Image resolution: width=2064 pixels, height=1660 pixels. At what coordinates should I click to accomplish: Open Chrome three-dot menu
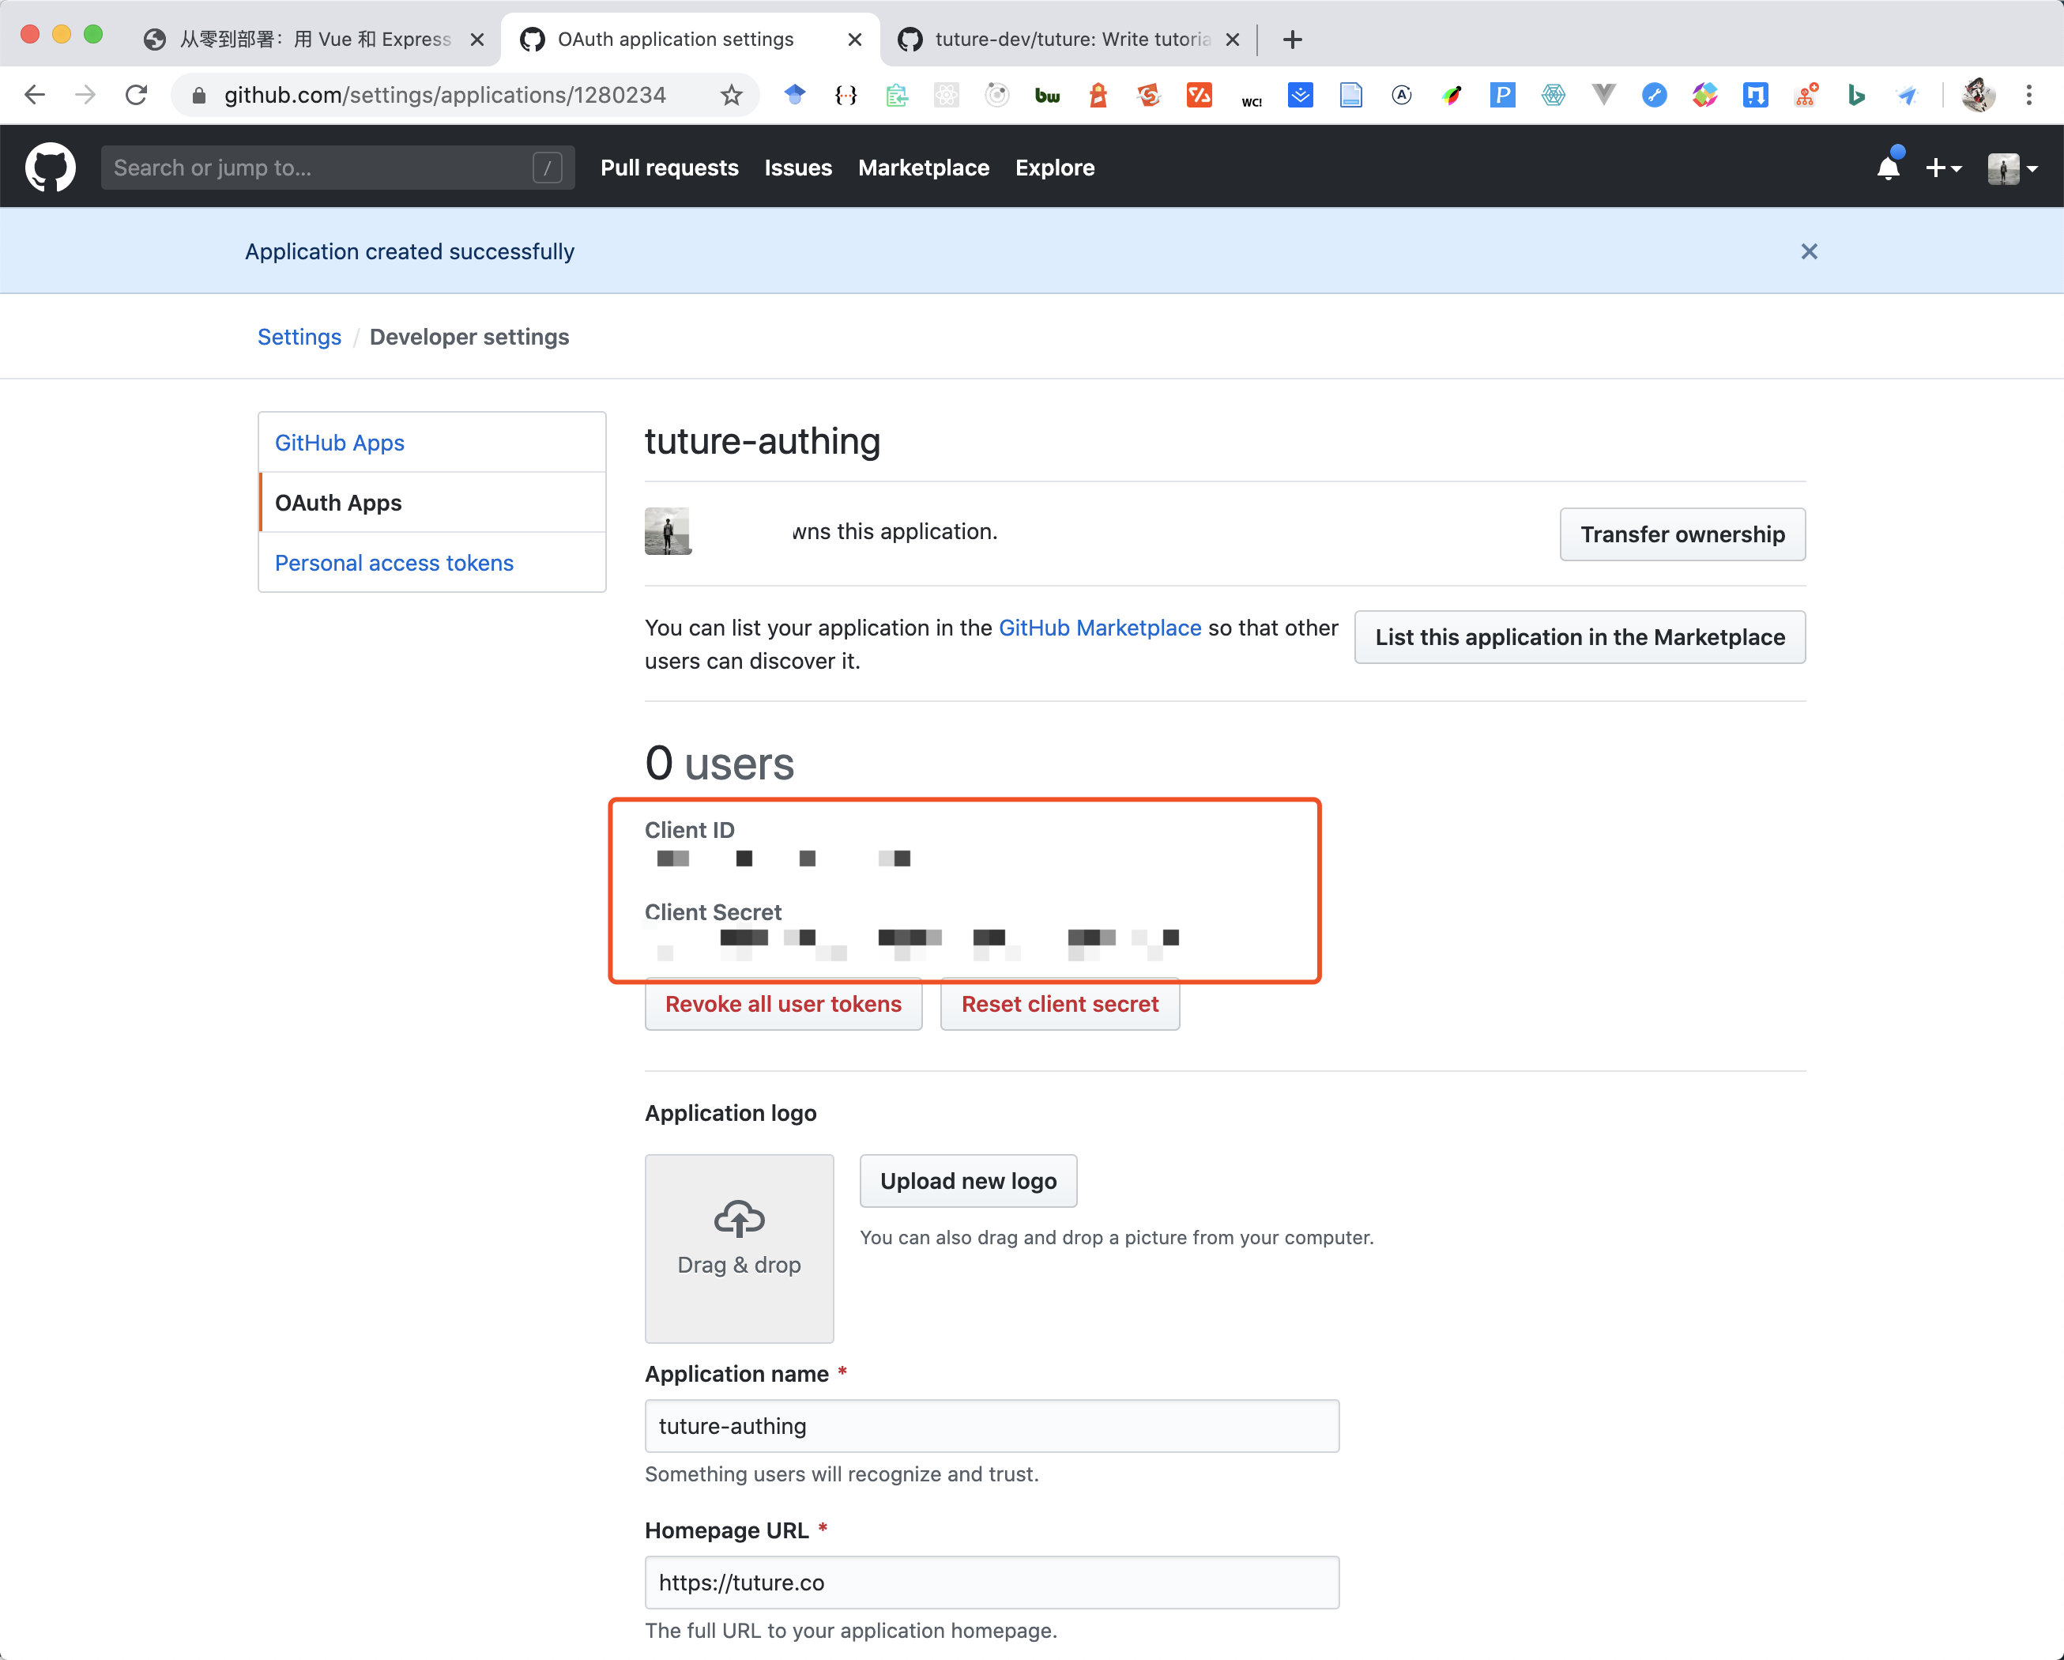(2028, 95)
